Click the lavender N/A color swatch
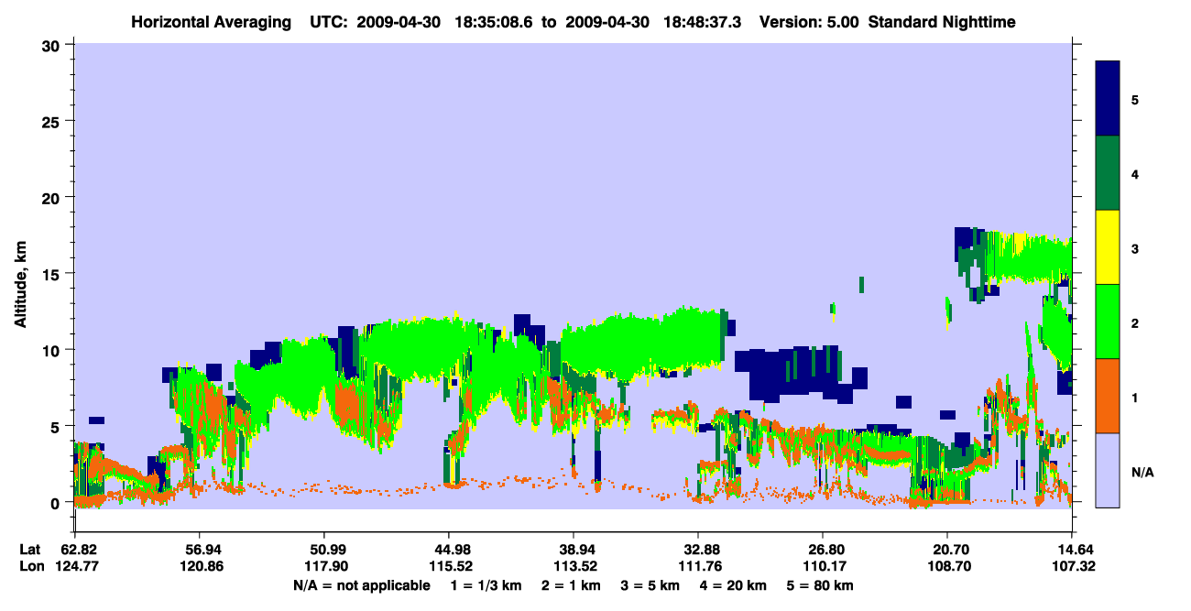This screenshot has width=1191, height=611. [x=1108, y=470]
